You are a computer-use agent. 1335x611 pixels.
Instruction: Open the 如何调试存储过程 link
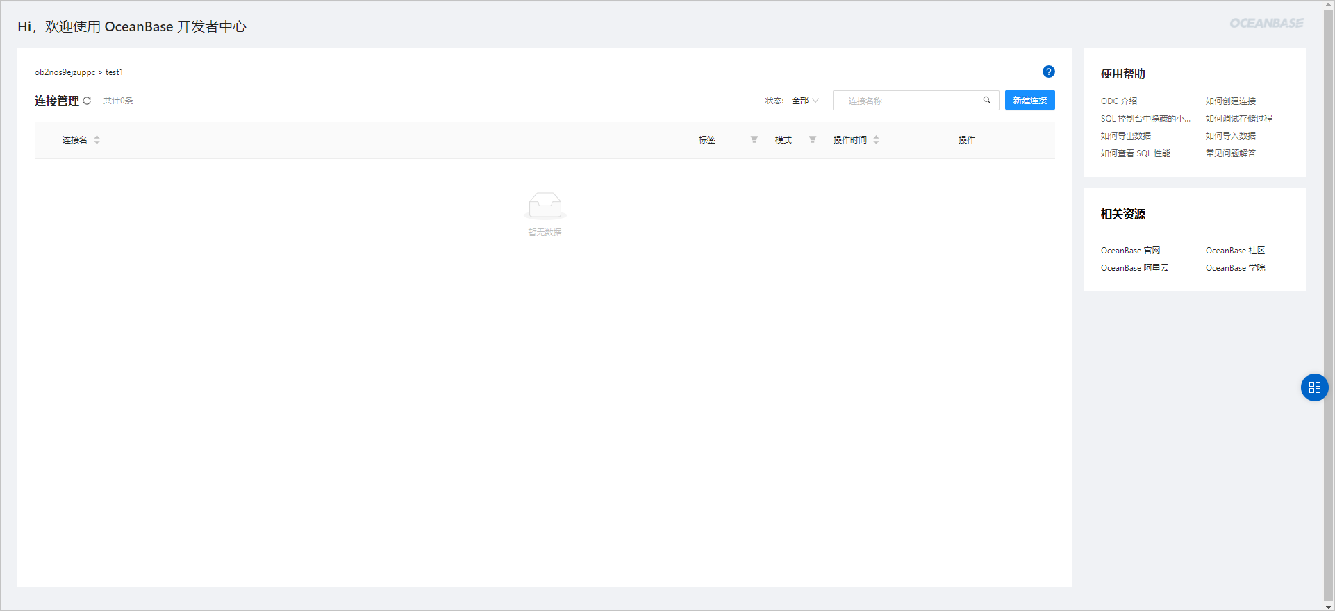[1238, 119]
